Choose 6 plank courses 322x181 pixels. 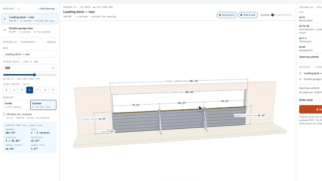click(x=30, y=90)
